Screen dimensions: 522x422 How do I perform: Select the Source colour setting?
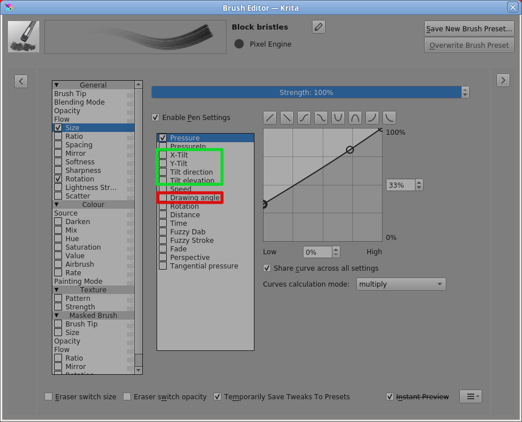(x=66, y=213)
